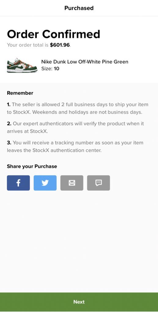
Task: Tap the Size: 10 label
Action: 50,69
